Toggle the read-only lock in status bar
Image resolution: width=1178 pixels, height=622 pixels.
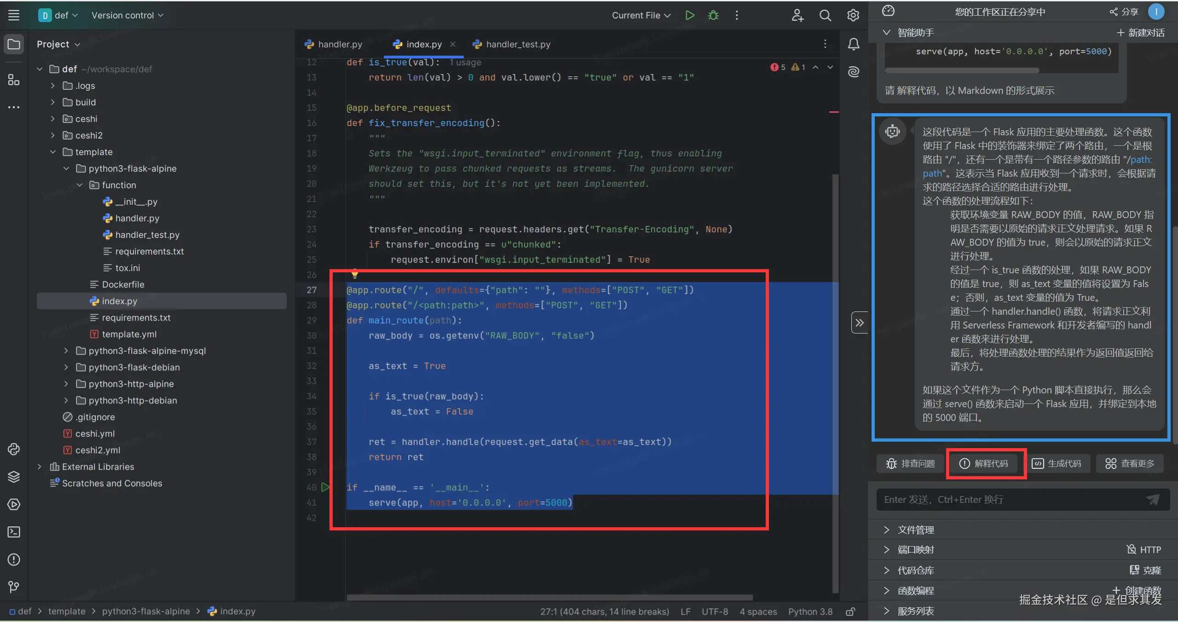tap(850, 611)
